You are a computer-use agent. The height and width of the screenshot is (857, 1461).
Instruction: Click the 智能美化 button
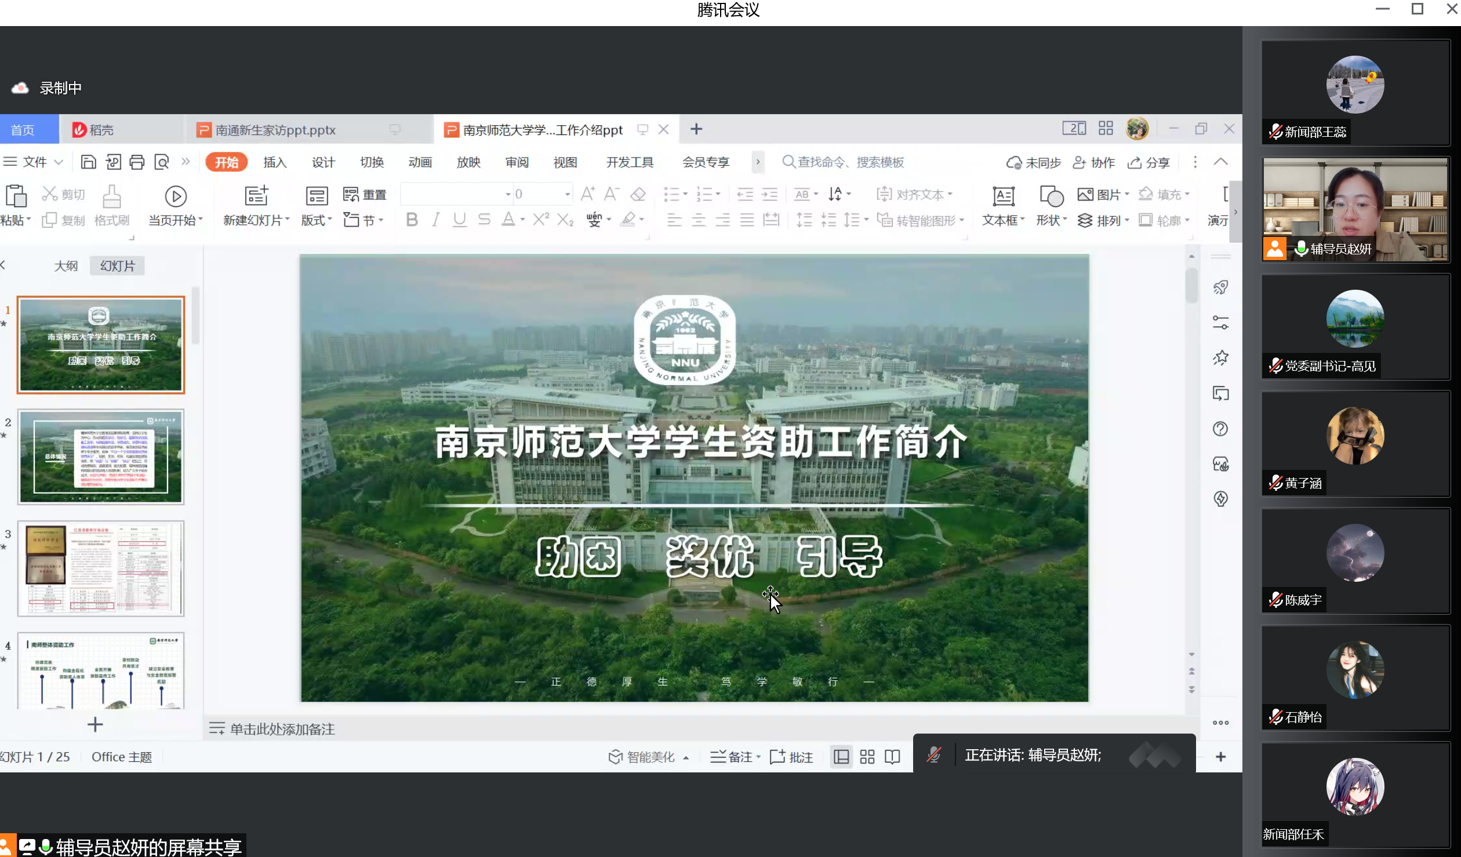(x=642, y=757)
